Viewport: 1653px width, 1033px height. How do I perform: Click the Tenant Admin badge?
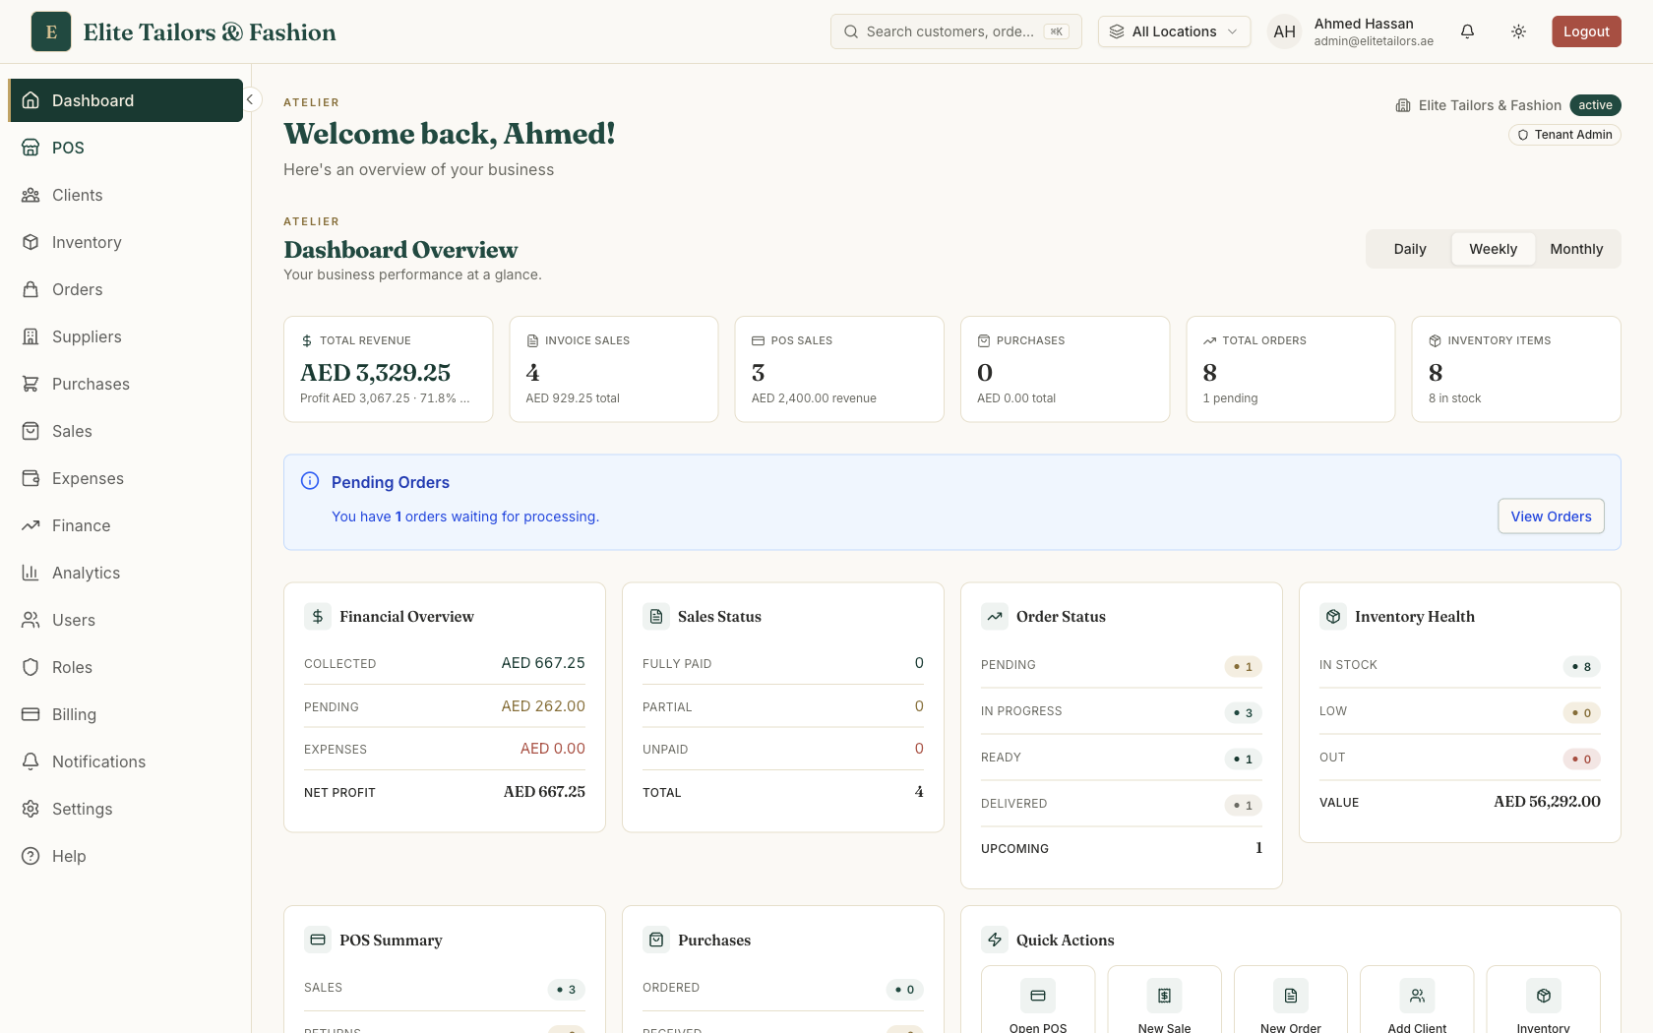click(1564, 135)
